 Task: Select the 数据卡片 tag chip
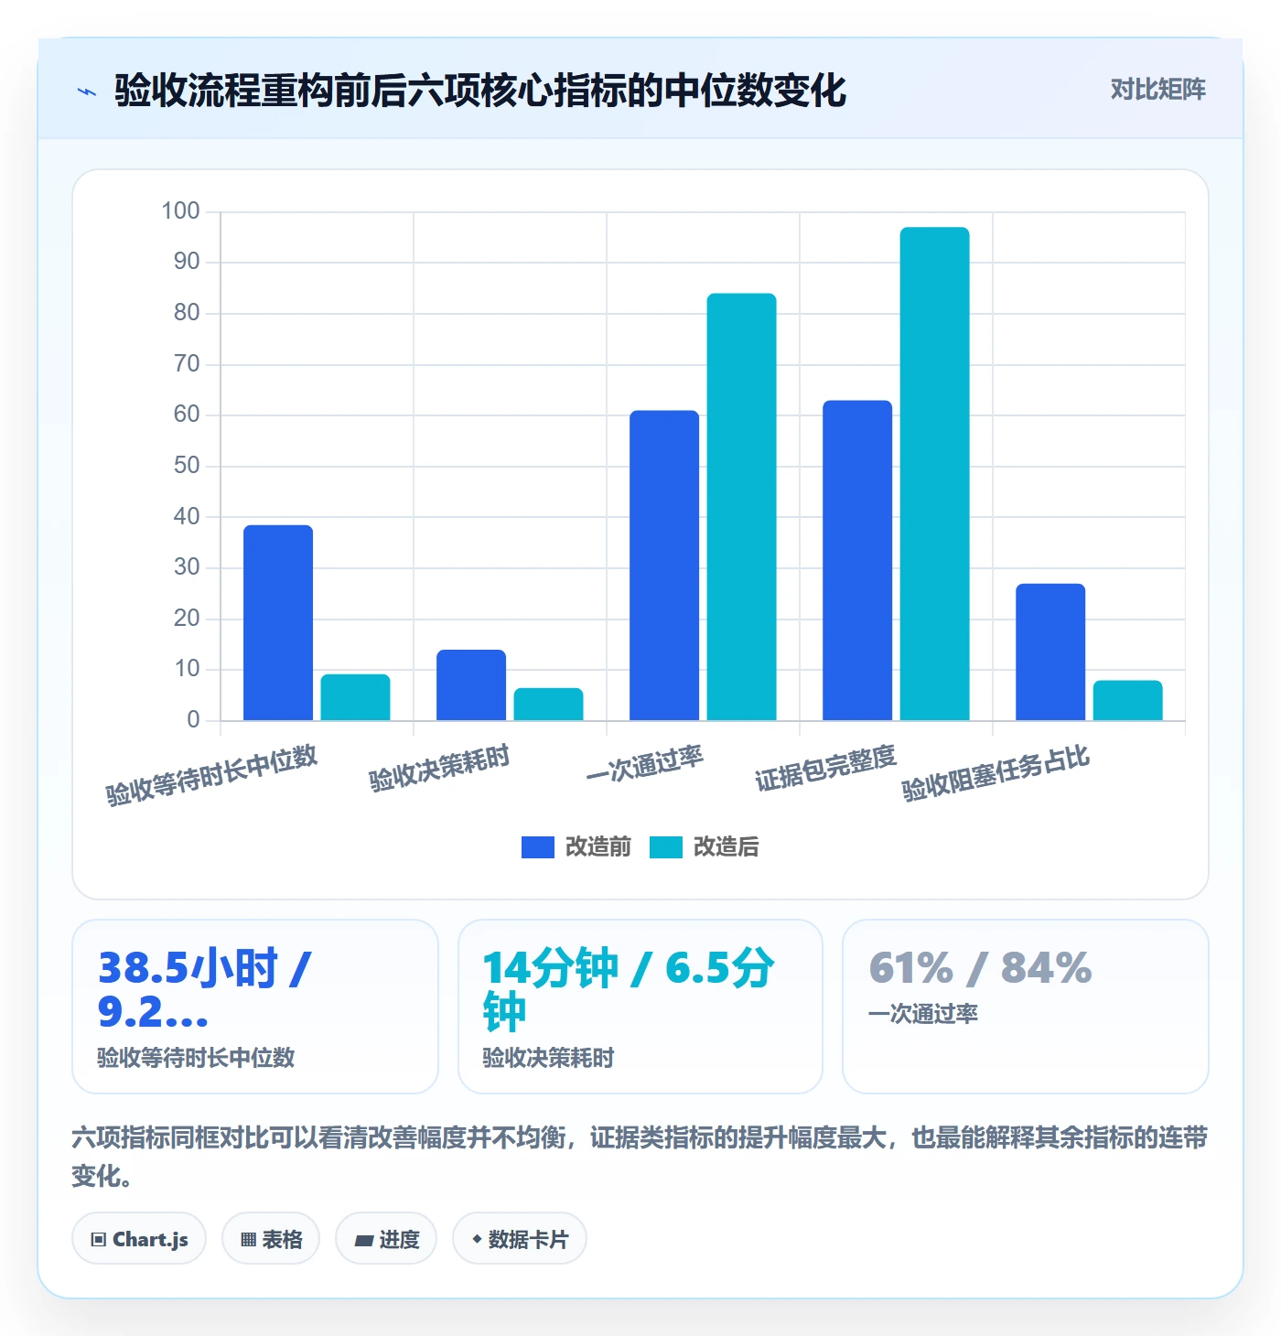pos(520,1239)
